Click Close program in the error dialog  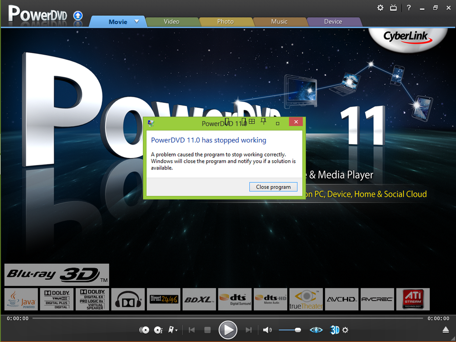pyautogui.click(x=273, y=187)
